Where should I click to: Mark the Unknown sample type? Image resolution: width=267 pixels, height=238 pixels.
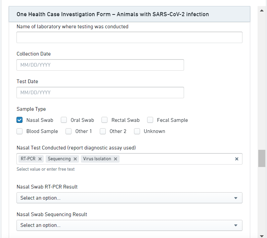(137, 131)
